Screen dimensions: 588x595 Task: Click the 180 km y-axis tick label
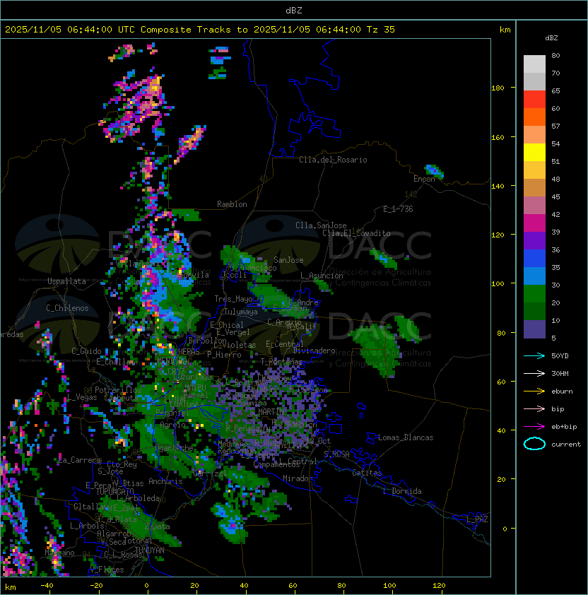click(498, 88)
